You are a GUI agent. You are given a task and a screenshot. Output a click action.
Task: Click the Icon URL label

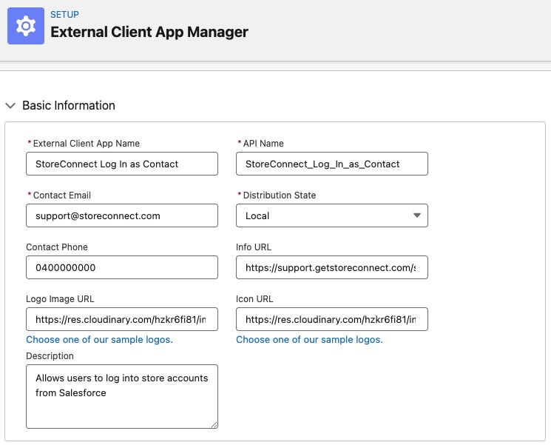(x=254, y=299)
